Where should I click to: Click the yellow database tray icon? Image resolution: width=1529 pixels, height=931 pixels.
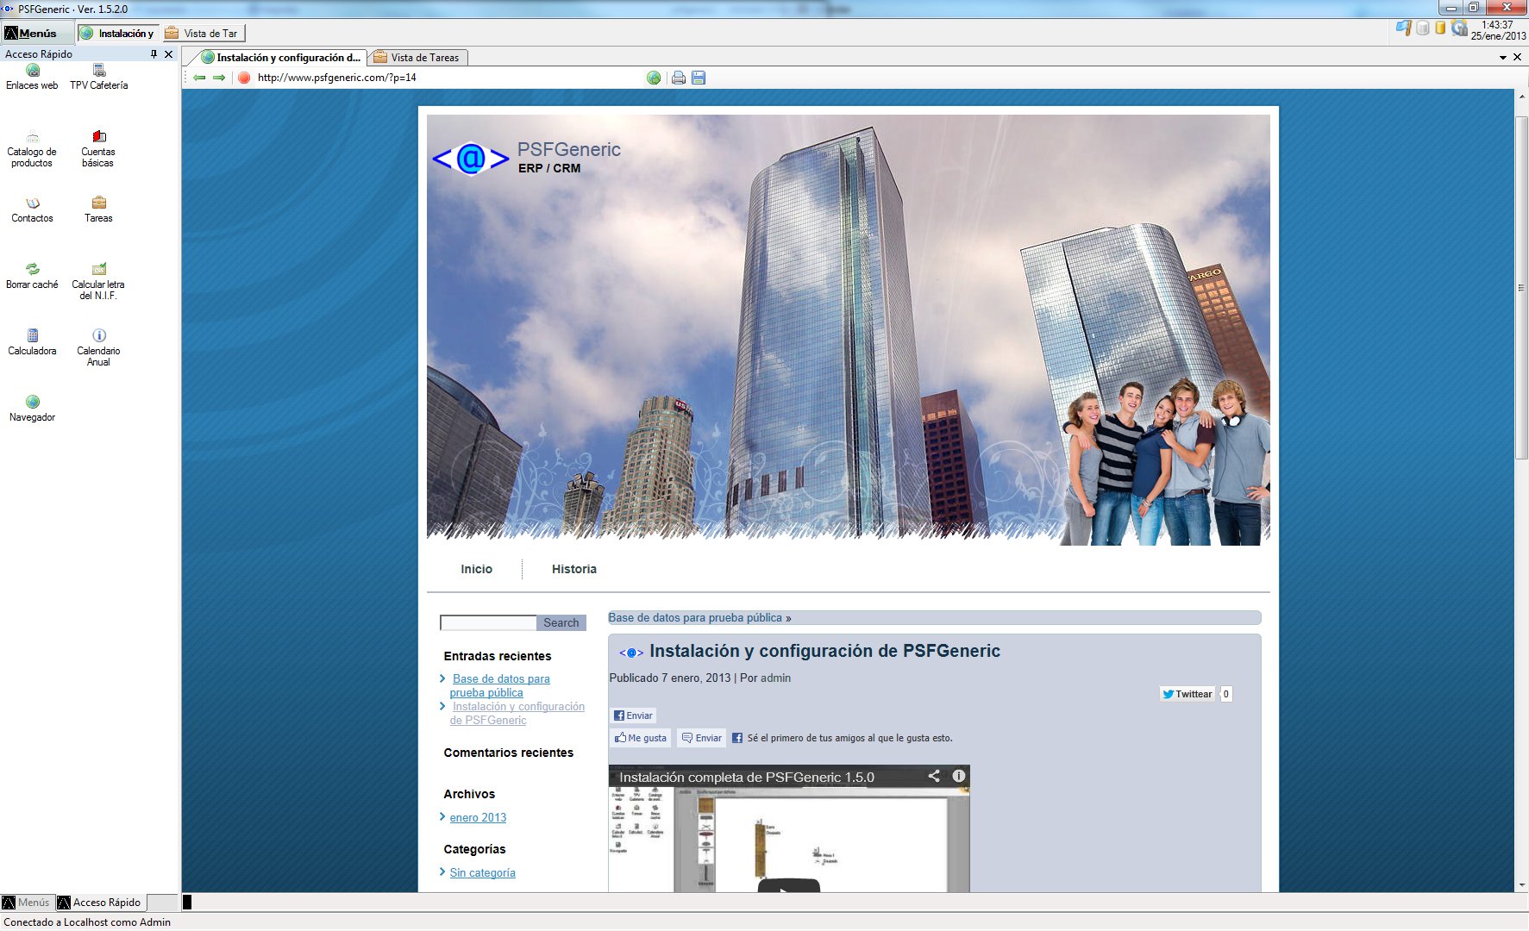pos(1440,28)
